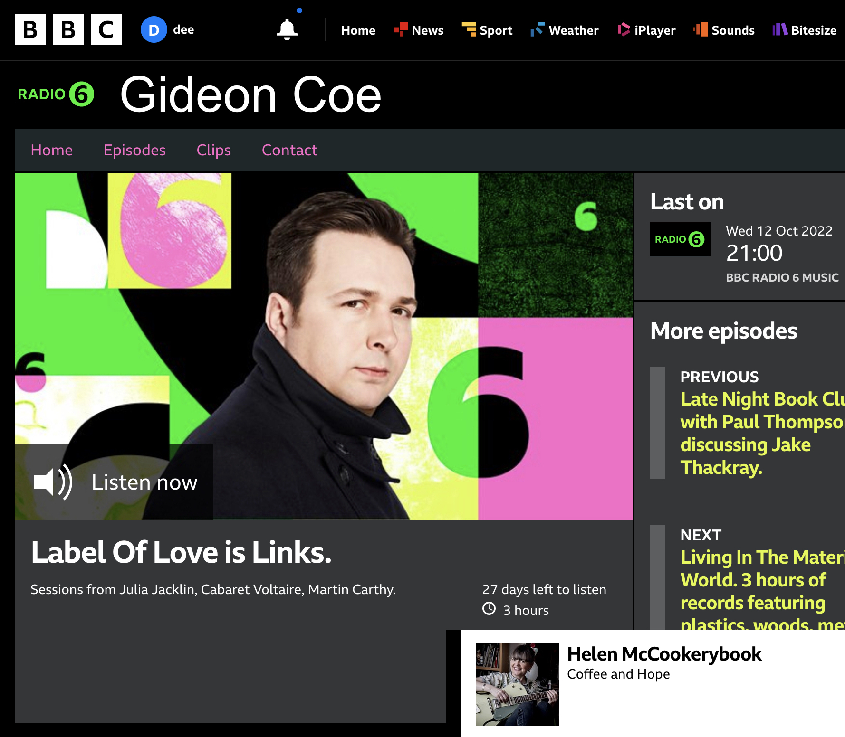
Task: Open the Contact tab
Action: pyautogui.click(x=289, y=150)
